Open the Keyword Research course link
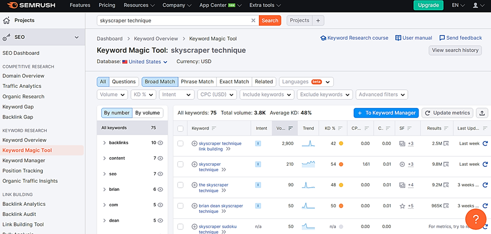 pyautogui.click(x=354, y=38)
